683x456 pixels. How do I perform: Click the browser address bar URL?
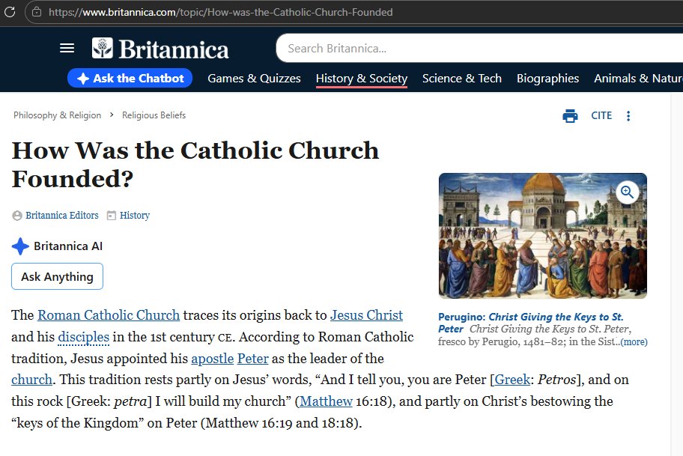(220, 12)
